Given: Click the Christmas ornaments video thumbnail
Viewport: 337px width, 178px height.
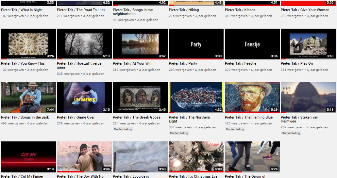Looking at the screenshot, I should click(196, 157).
